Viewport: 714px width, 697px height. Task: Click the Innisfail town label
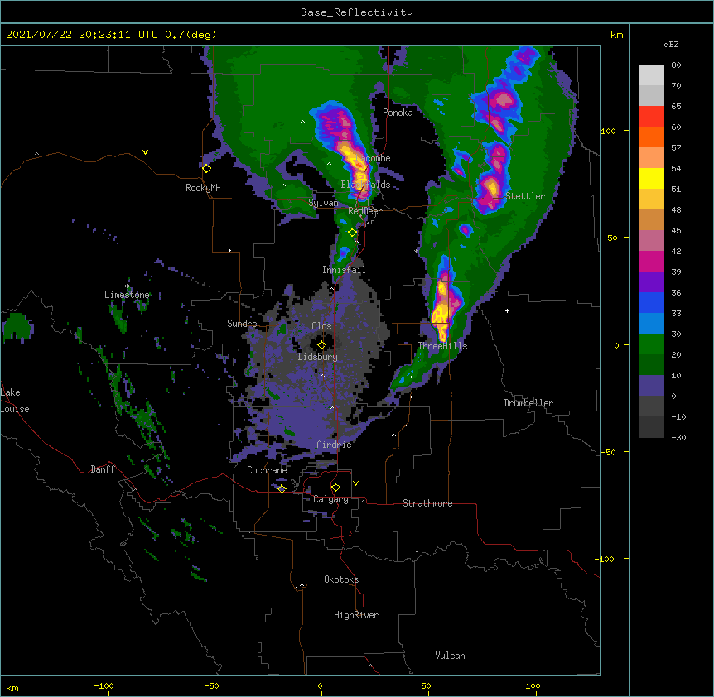(x=344, y=270)
